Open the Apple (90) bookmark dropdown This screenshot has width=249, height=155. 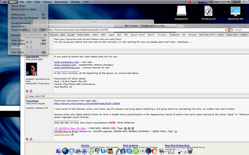(232, 35)
